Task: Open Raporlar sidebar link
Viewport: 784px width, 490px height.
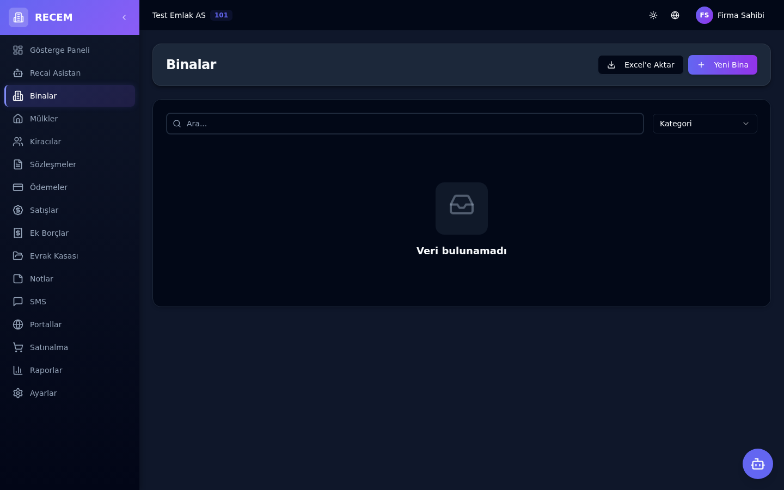Action: [70, 370]
